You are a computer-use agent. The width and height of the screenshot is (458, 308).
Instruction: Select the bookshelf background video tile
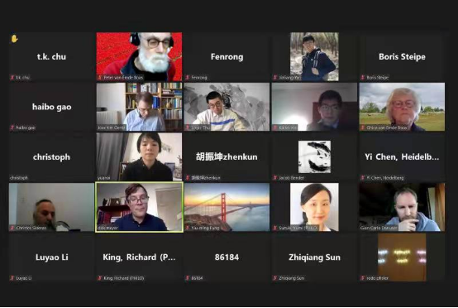140,107
